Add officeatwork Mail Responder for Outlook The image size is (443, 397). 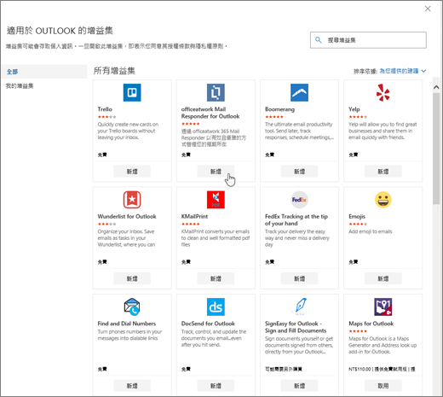tap(216, 172)
